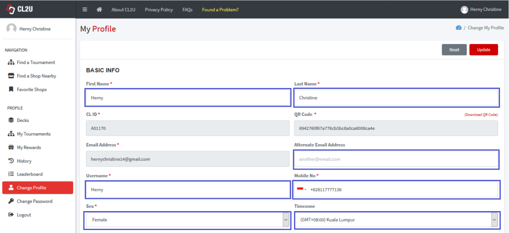The height and width of the screenshot is (233, 509).
Task: Click the My Rewards gift icon
Action: (11, 147)
